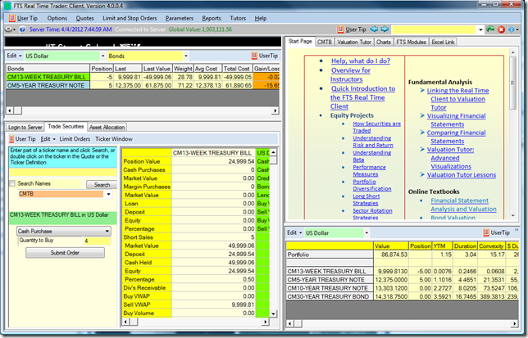Click the Global Value status text

pos(200,29)
